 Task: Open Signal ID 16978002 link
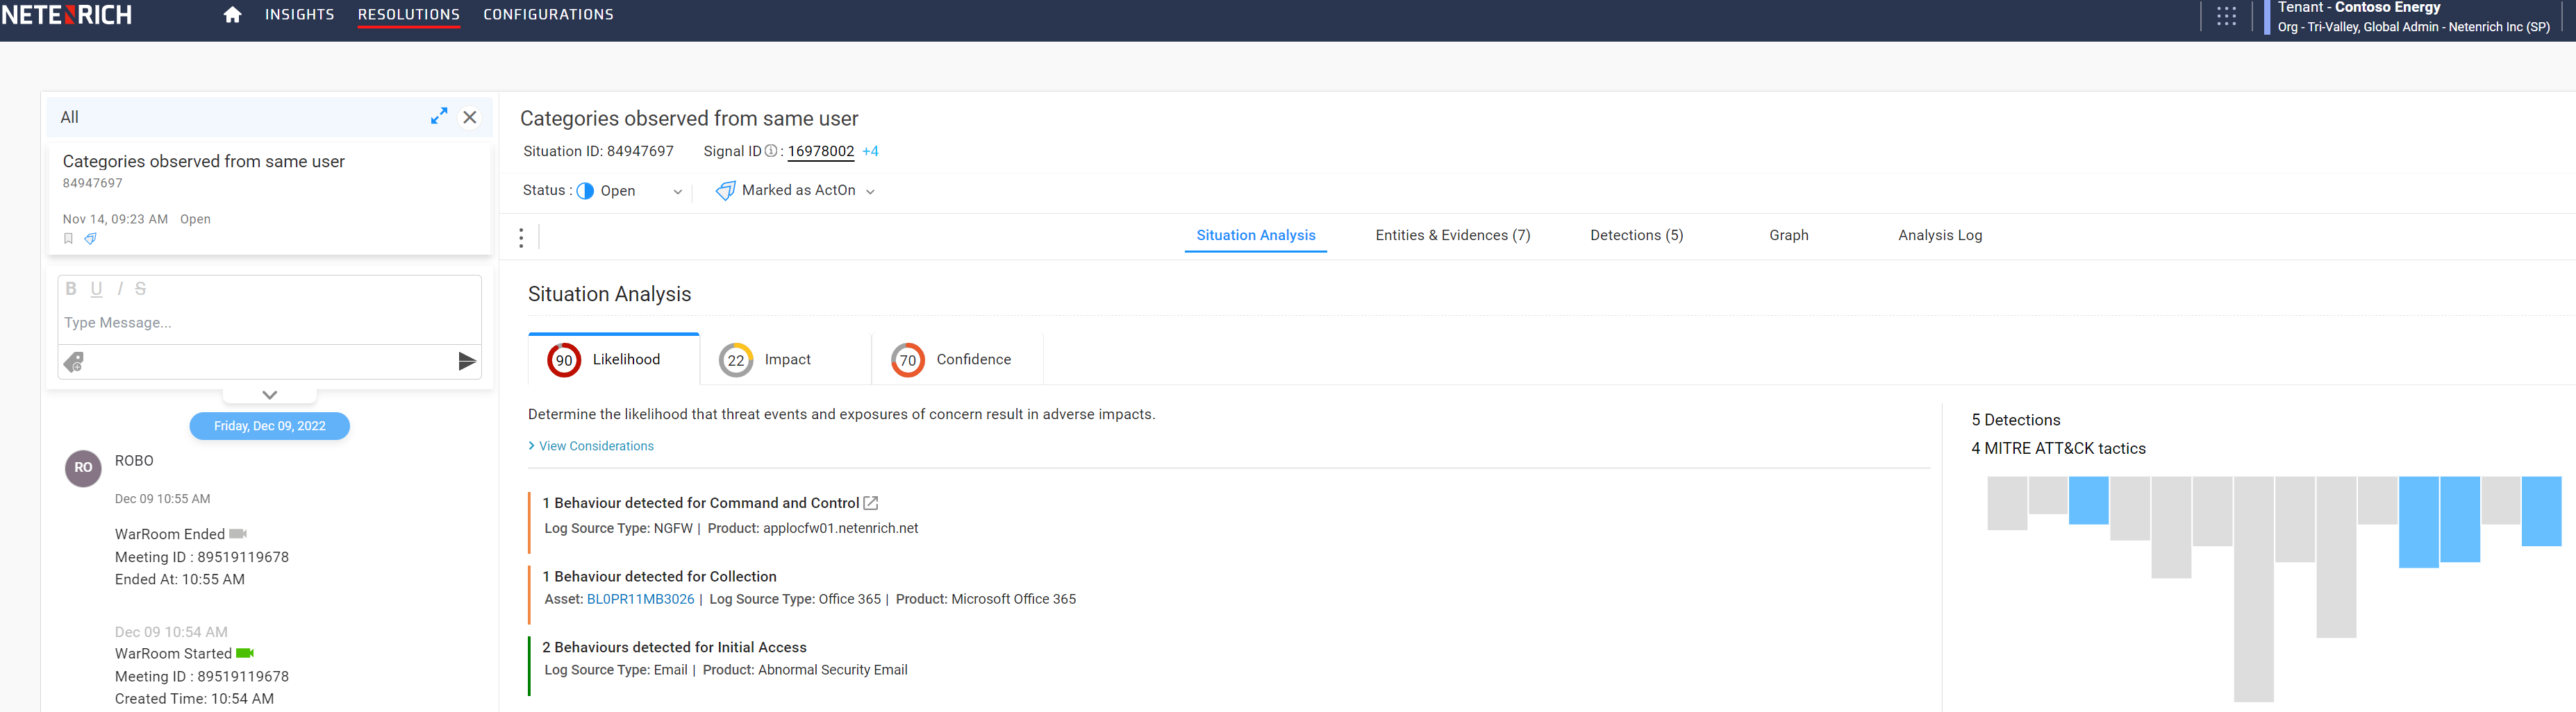(x=820, y=152)
